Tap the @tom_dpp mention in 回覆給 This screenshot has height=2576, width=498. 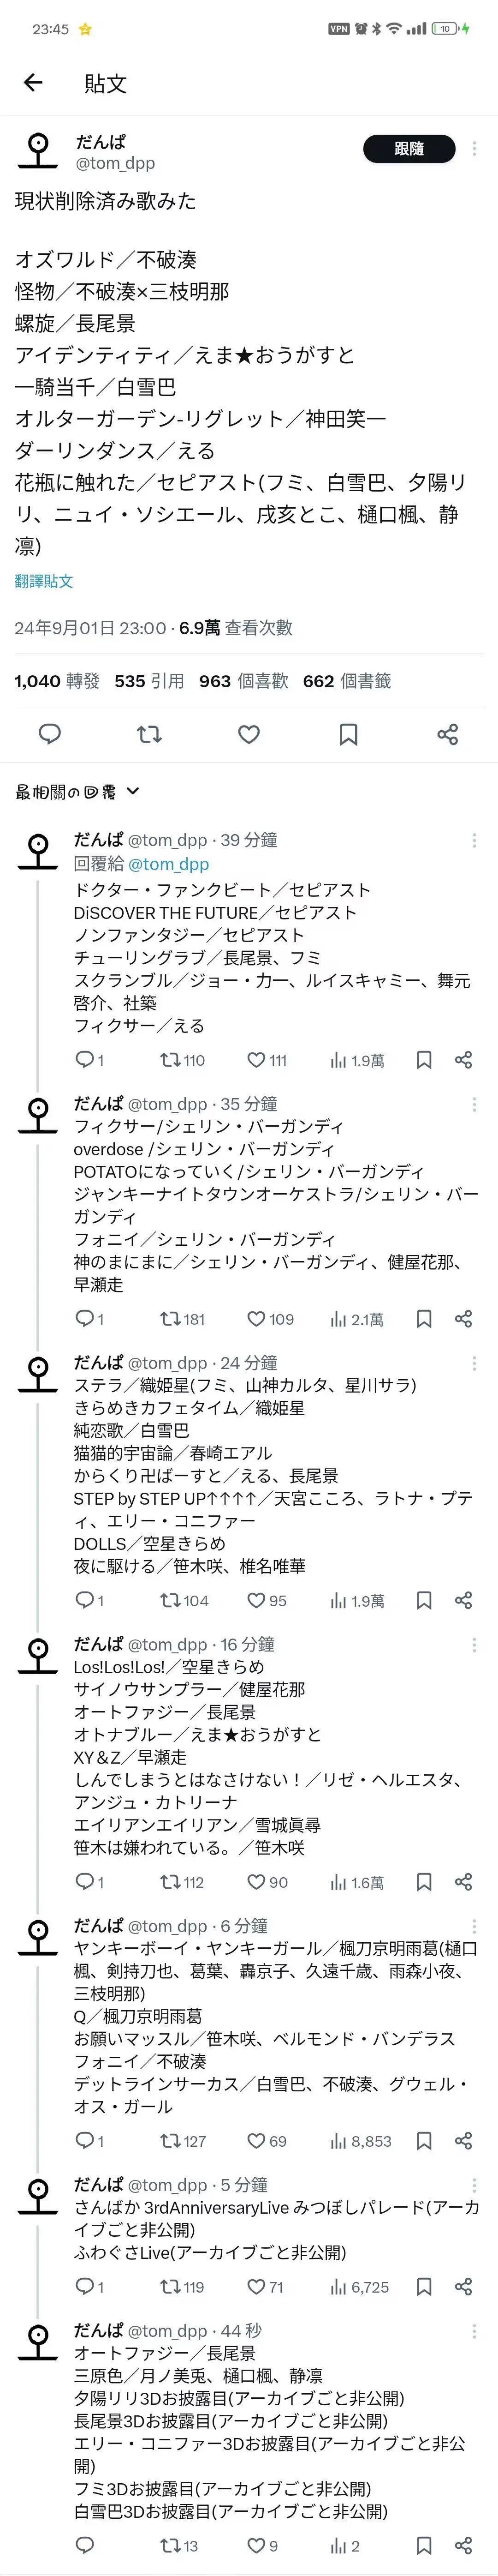pos(169,864)
